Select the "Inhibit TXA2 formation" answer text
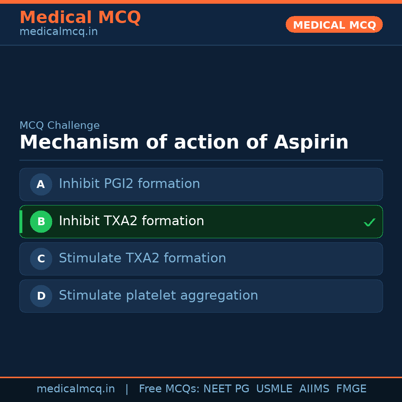The width and height of the screenshot is (402, 402). (131, 221)
